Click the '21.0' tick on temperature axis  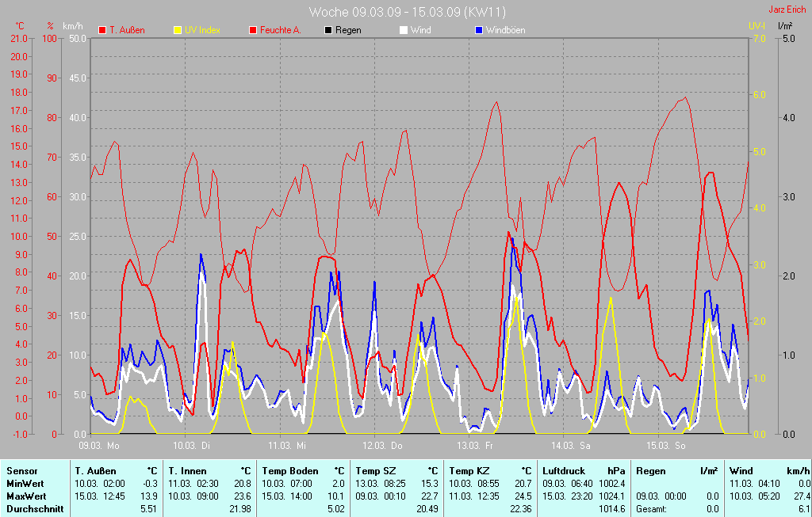(19, 38)
